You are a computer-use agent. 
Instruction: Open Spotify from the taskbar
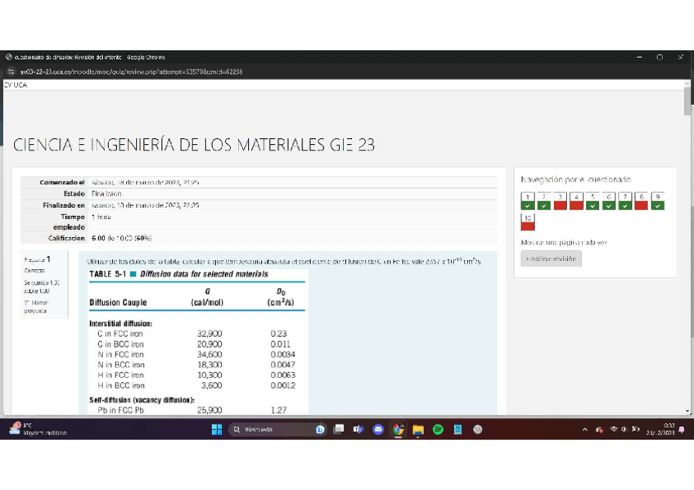(x=438, y=429)
